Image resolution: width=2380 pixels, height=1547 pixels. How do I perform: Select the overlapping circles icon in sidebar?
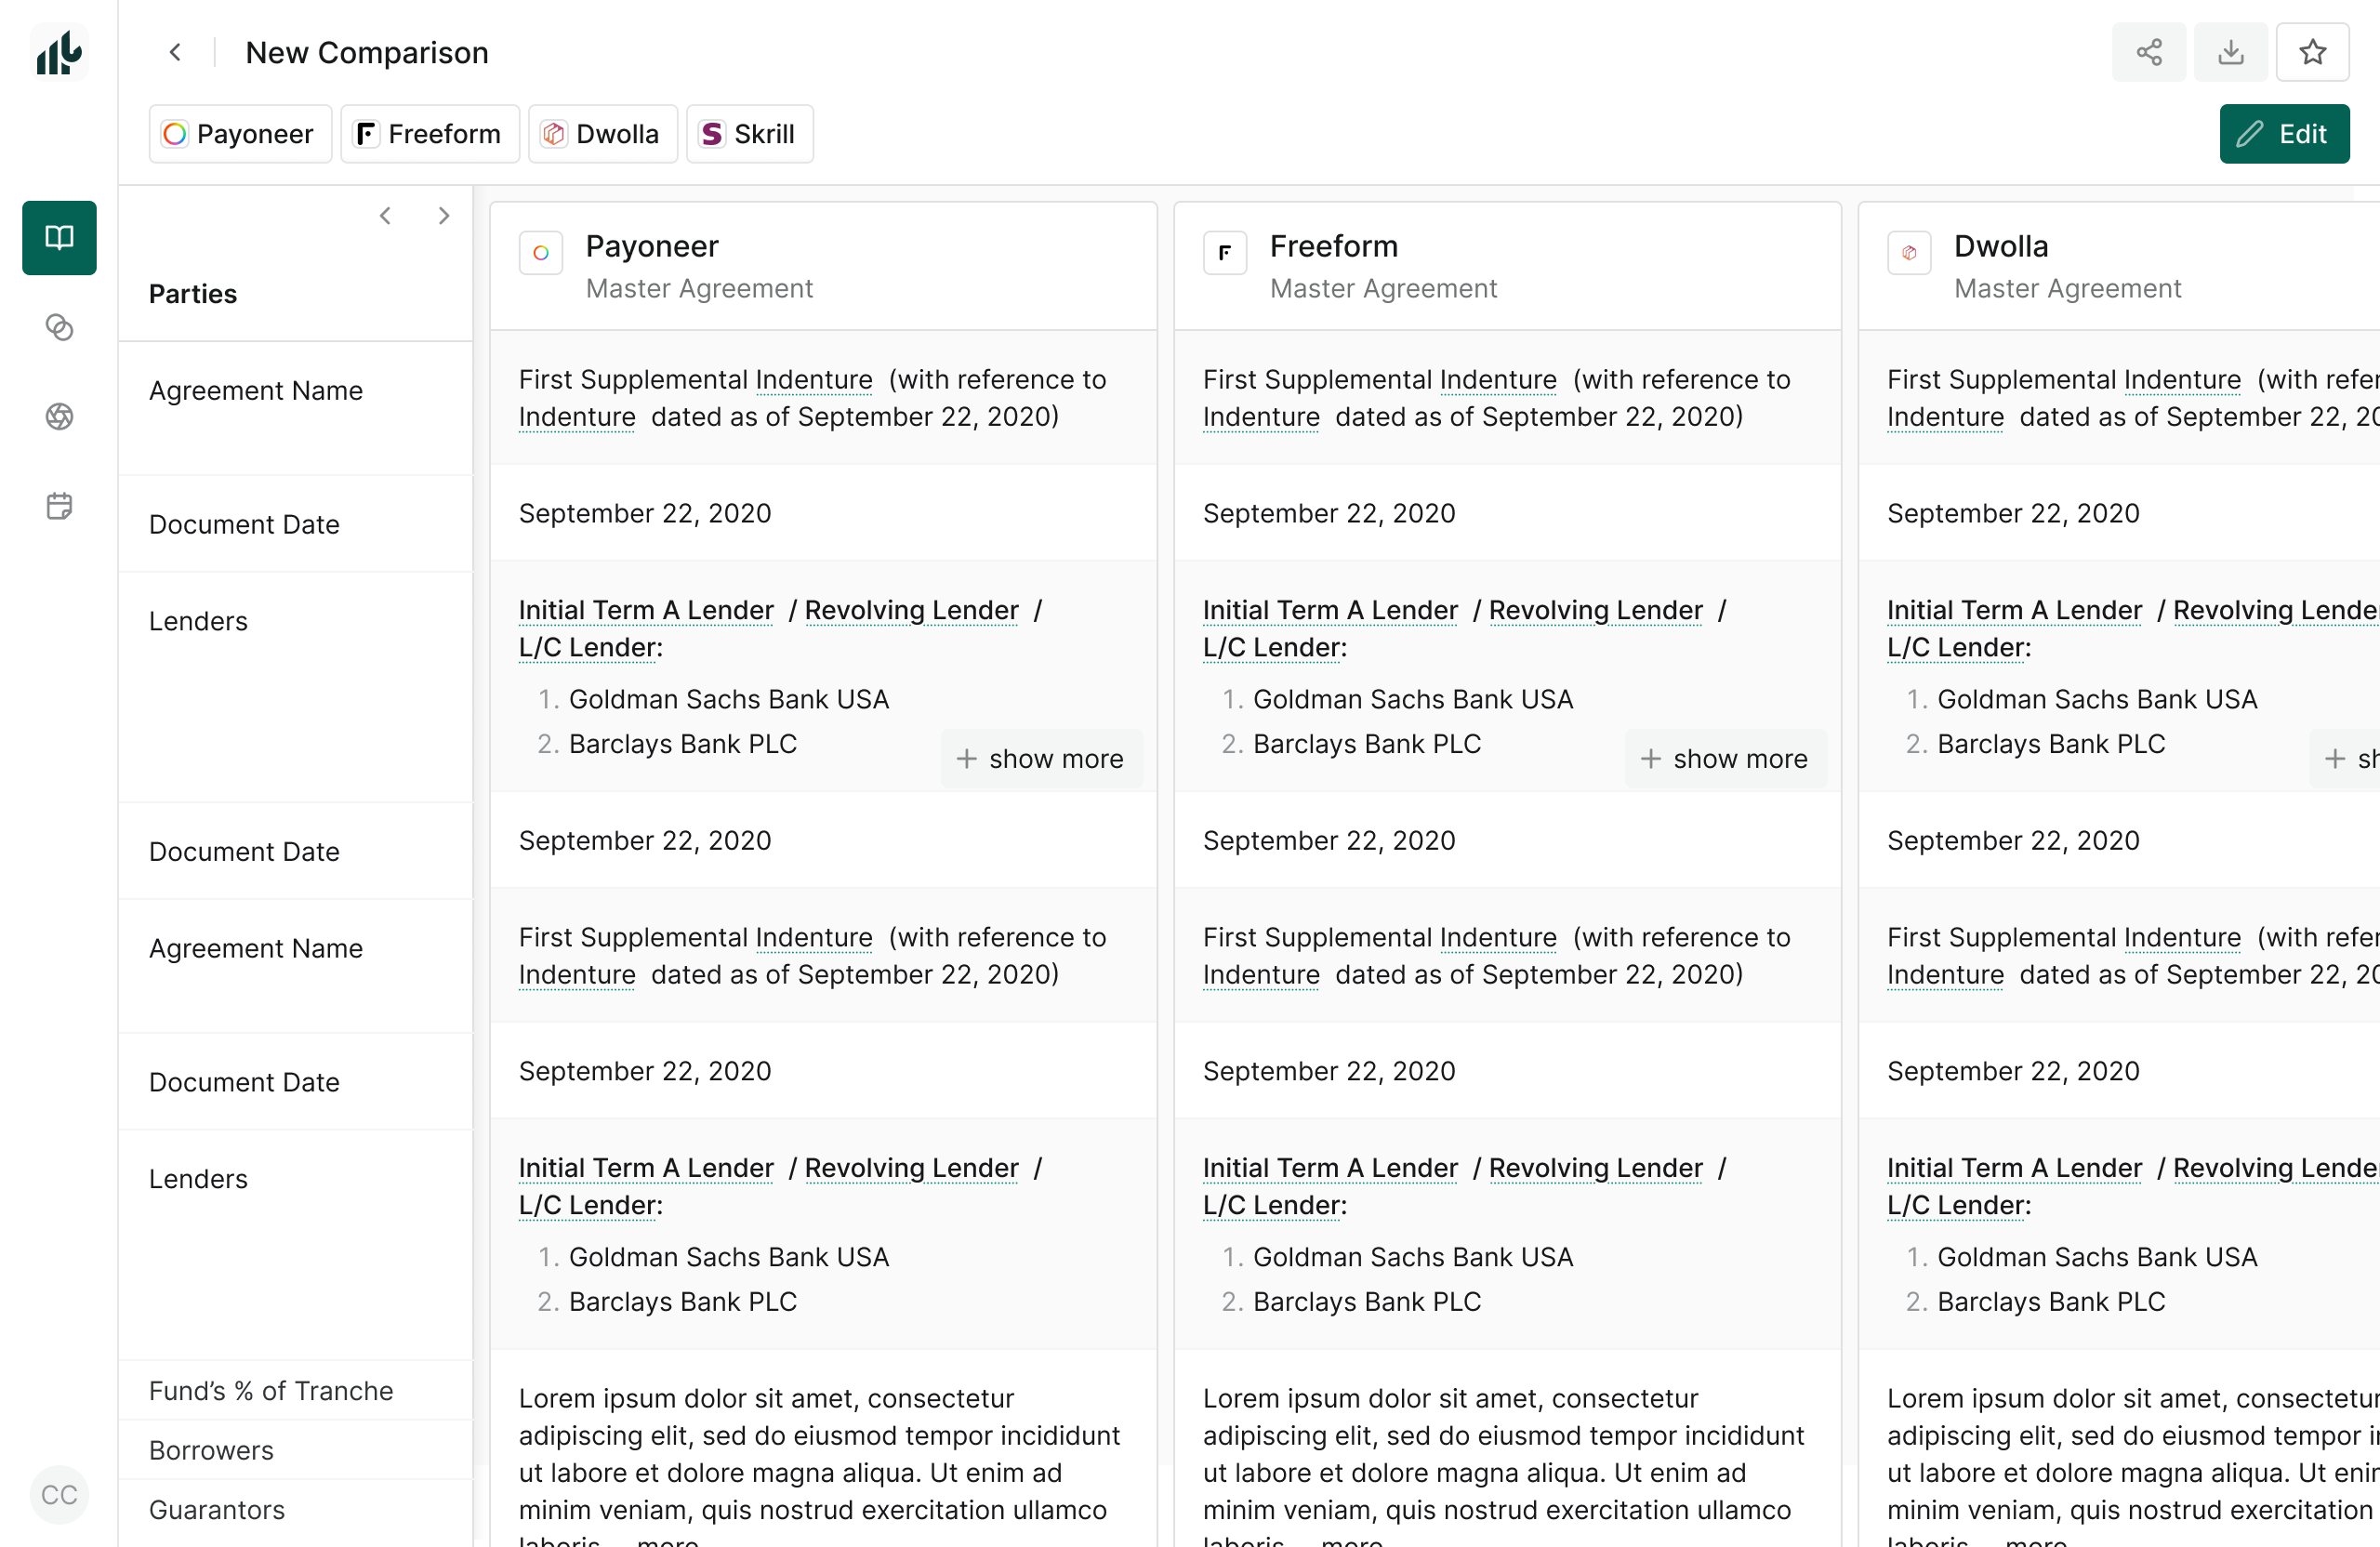(59, 327)
